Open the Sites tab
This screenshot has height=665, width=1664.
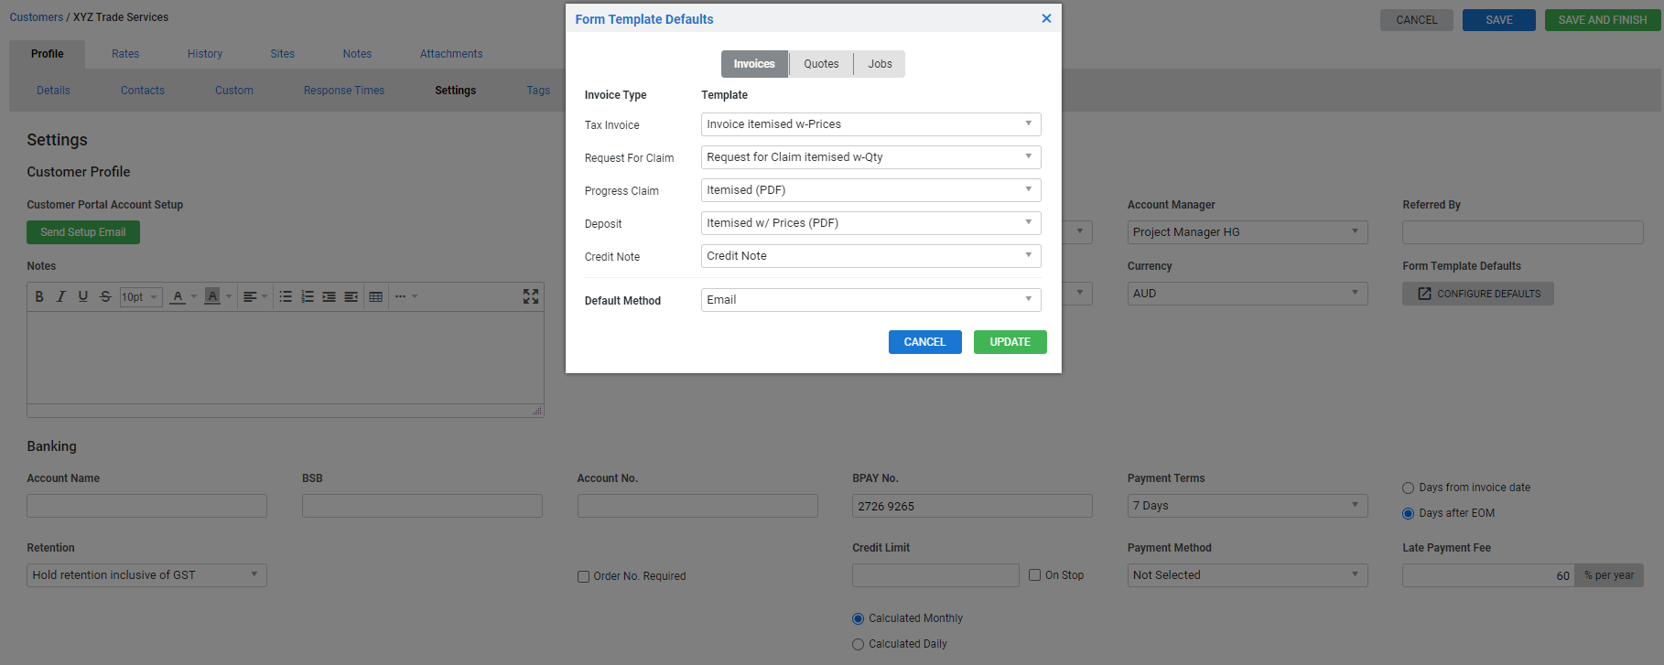click(x=283, y=54)
